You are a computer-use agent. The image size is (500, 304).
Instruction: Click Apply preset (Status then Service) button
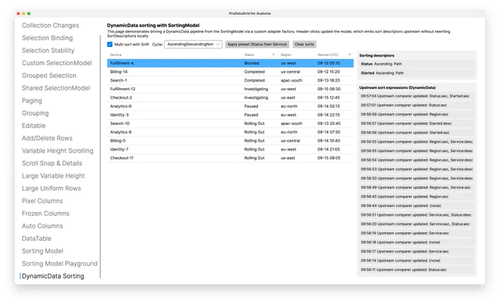257,44
